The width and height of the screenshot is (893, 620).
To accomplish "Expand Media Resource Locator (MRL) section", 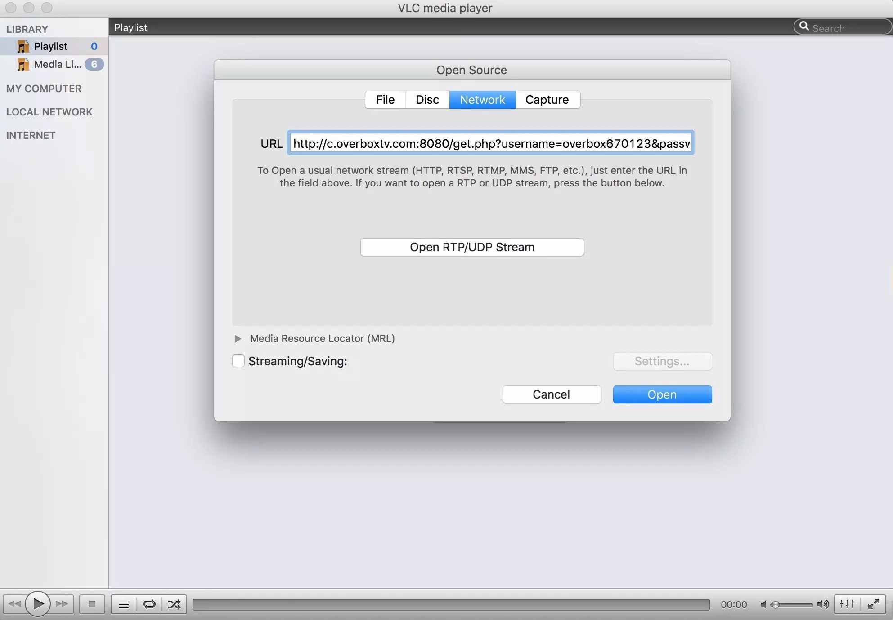I will [238, 338].
